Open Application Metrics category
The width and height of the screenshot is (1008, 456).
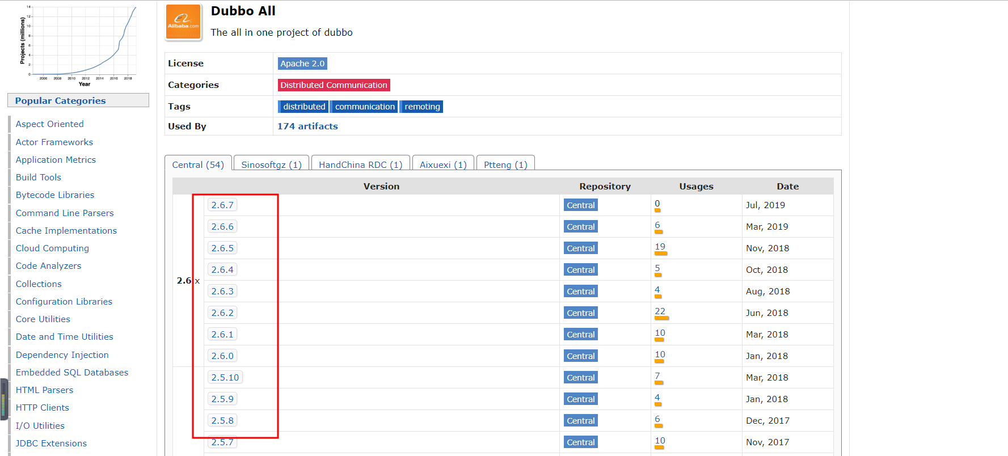point(56,160)
